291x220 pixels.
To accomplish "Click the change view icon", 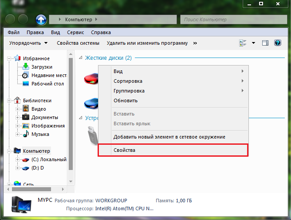I will (243, 43).
